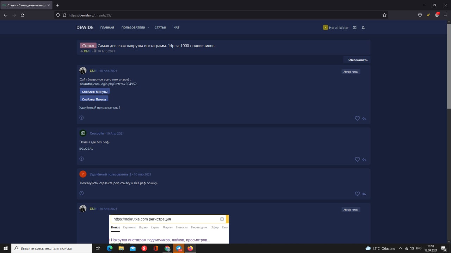This screenshot has width=451, height=253.
Task: Switch to Telegram in taskbar
Action: 179,248
